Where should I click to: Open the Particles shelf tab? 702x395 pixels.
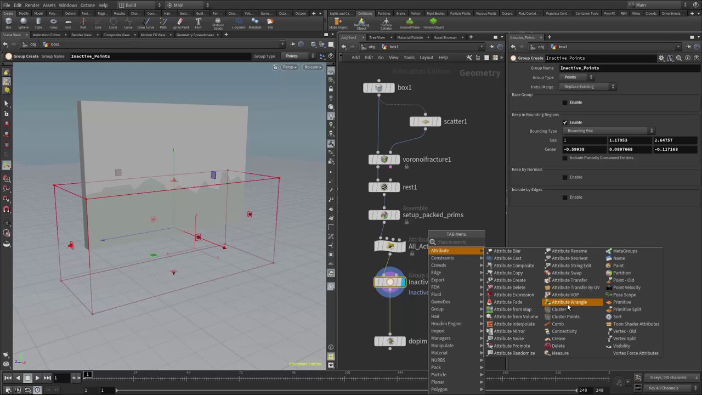point(384,13)
